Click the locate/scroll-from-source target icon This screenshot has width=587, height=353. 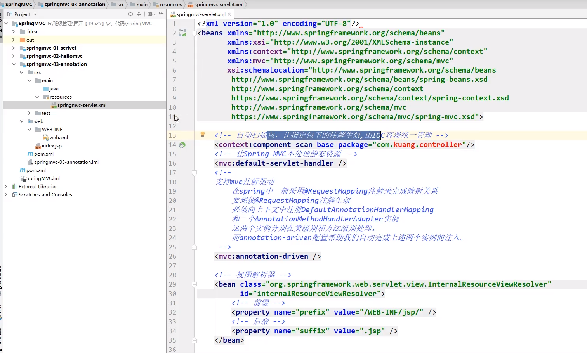(x=130, y=14)
